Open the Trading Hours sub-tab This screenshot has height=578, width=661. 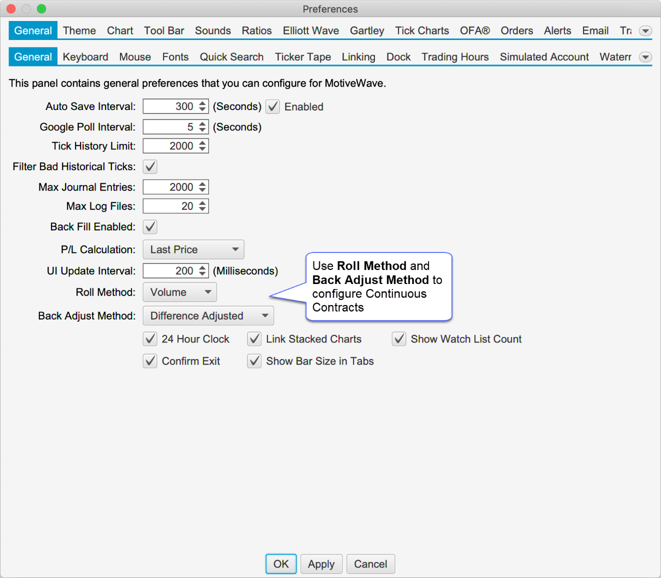point(454,57)
